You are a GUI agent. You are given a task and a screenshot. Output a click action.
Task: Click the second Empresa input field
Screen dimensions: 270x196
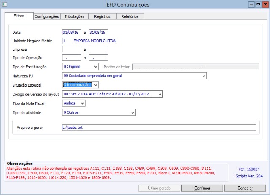click(x=98, y=49)
